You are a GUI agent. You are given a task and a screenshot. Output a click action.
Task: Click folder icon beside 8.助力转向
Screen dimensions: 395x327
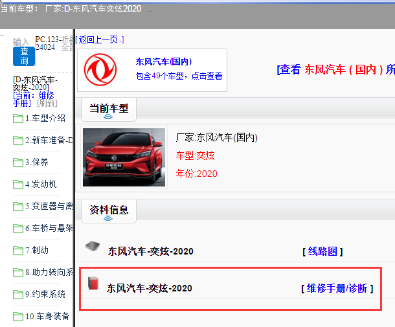point(18,273)
